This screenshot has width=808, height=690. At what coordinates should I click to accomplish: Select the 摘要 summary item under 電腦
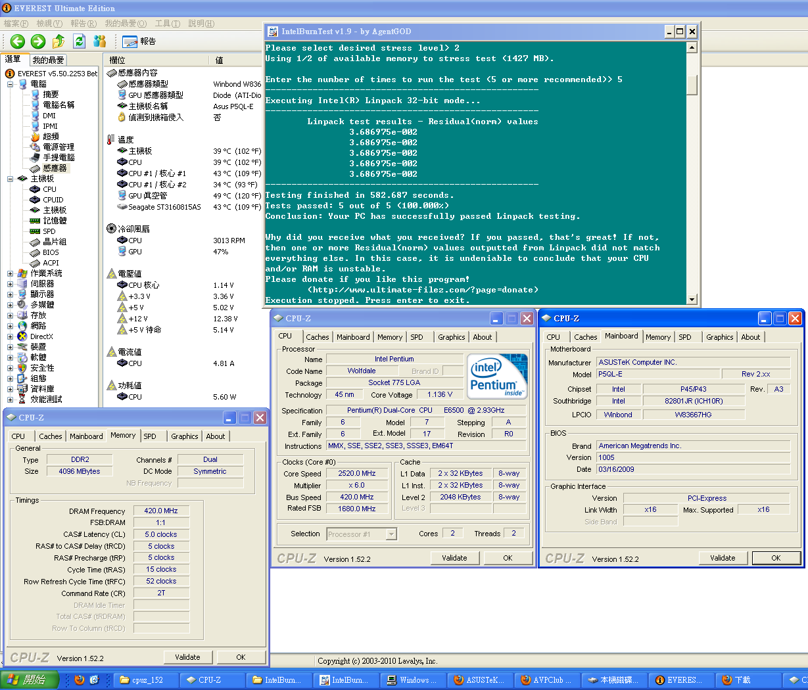pos(45,95)
